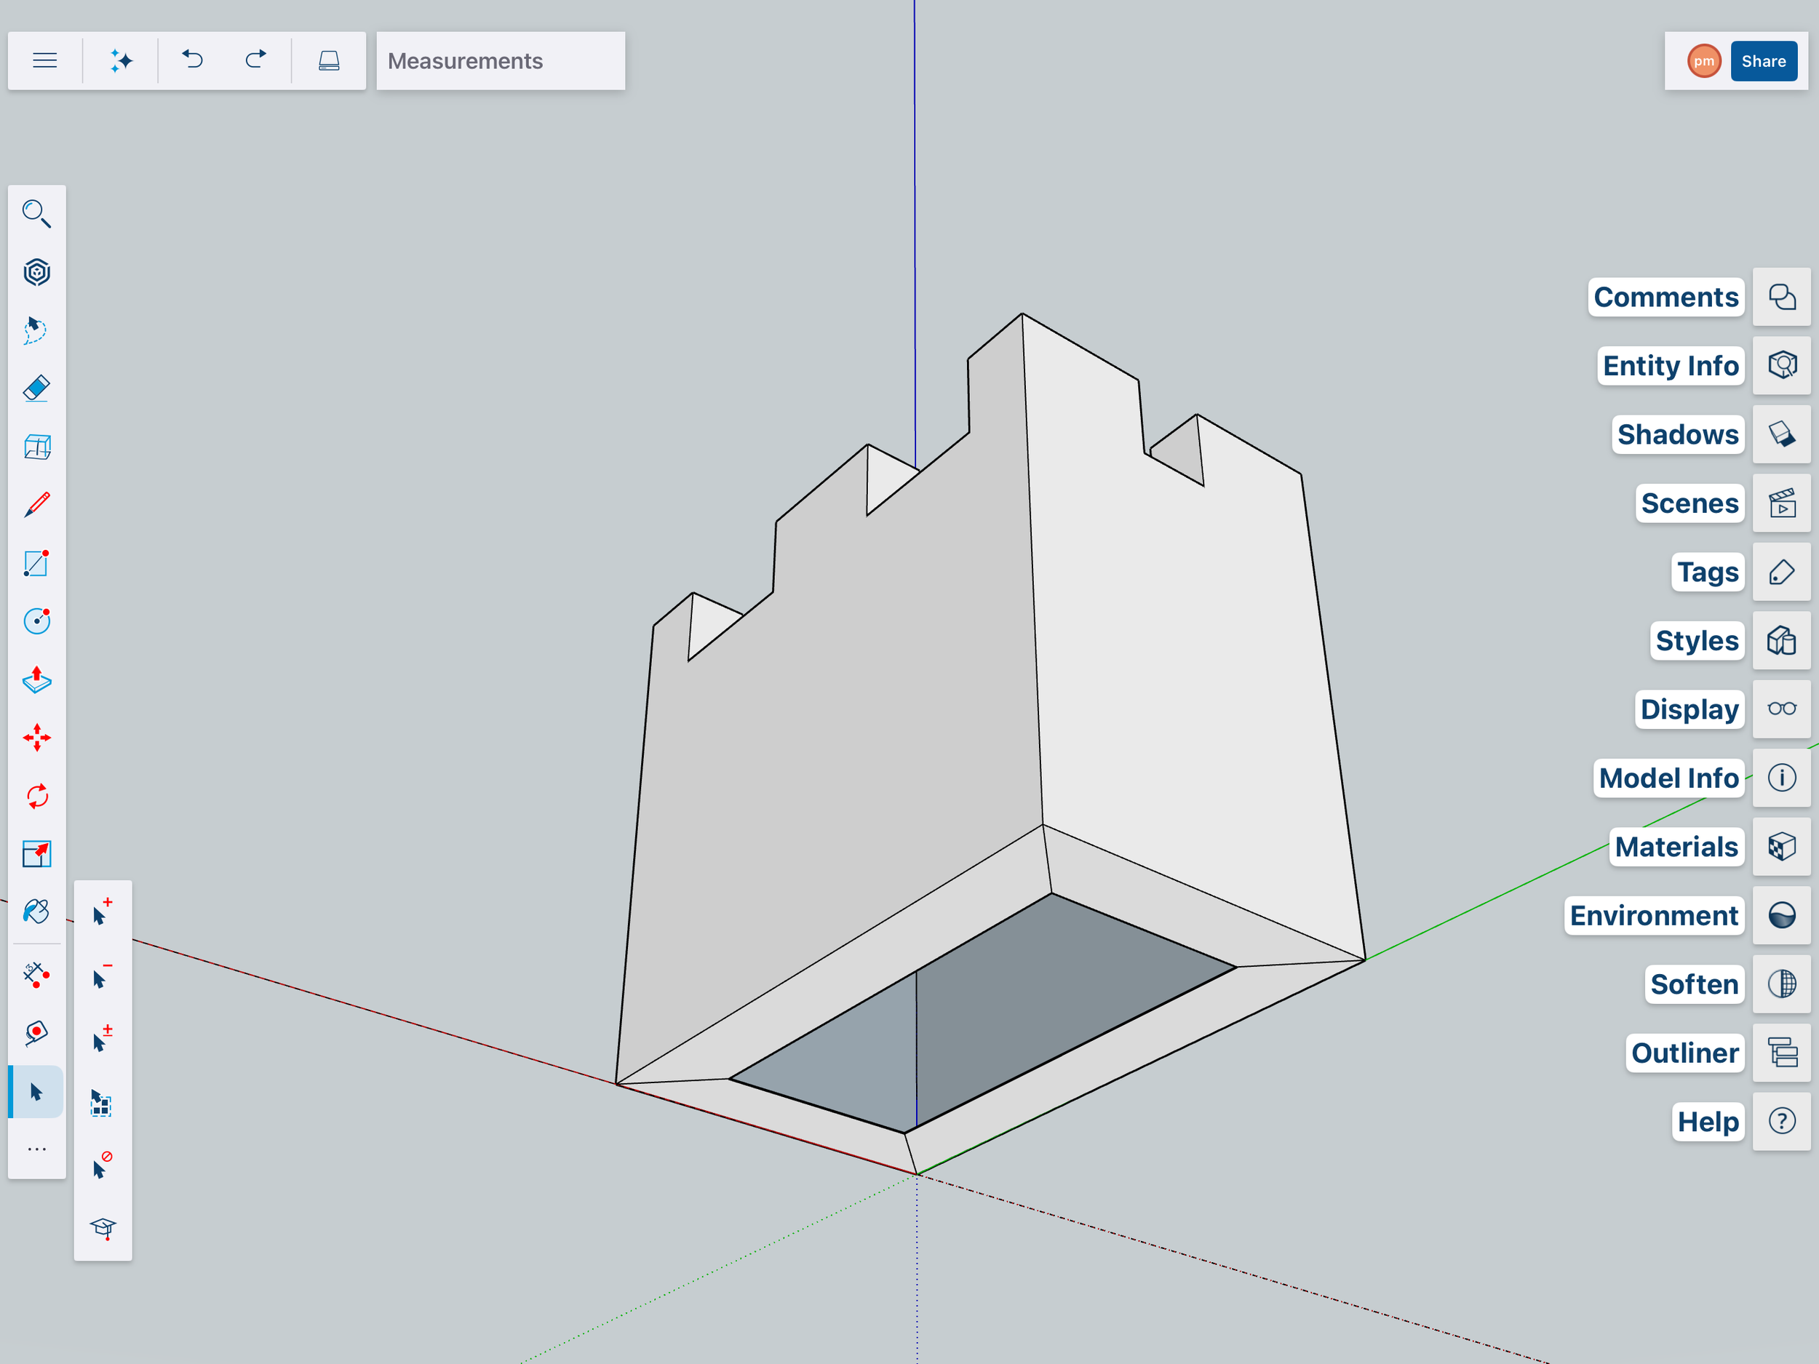Select the Scale tool
The height and width of the screenshot is (1364, 1819).
click(37, 854)
